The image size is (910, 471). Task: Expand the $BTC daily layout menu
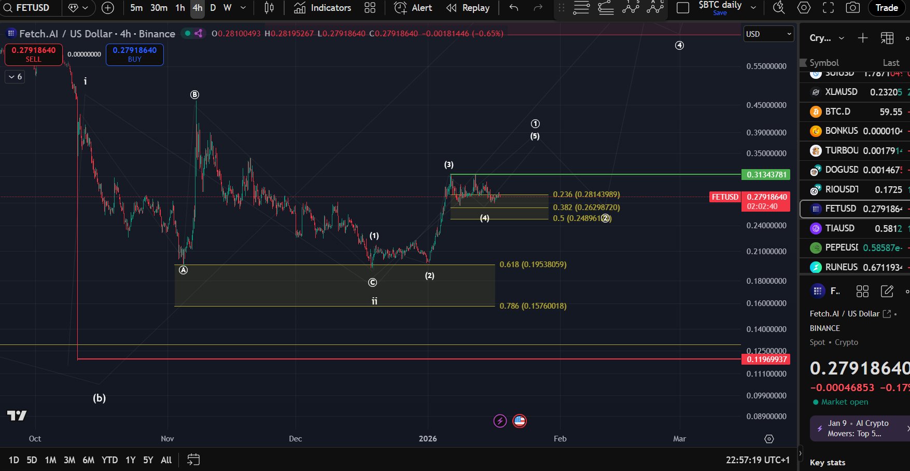click(x=753, y=8)
